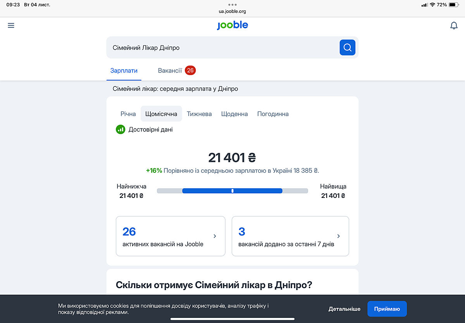Viewport: 465px width, 323px height.
Task: Open the Зарплати tab
Action: tap(124, 70)
